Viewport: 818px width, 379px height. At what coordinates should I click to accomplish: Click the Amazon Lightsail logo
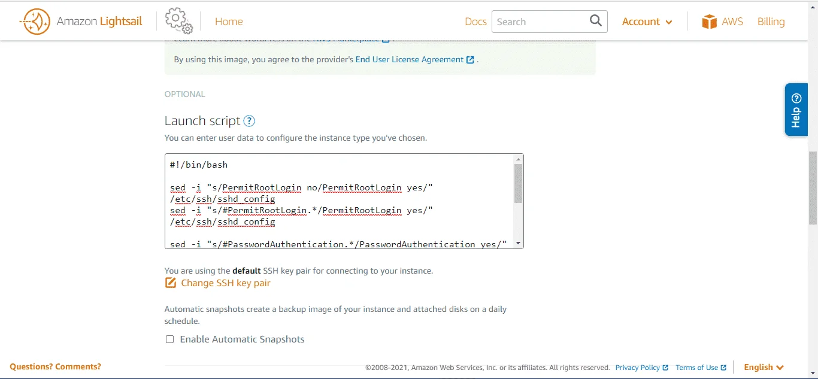(x=81, y=22)
